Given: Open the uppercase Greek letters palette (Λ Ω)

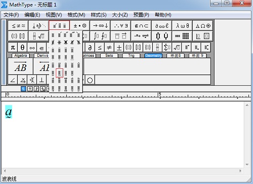Looking at the screenshot, I should [203, 26].
